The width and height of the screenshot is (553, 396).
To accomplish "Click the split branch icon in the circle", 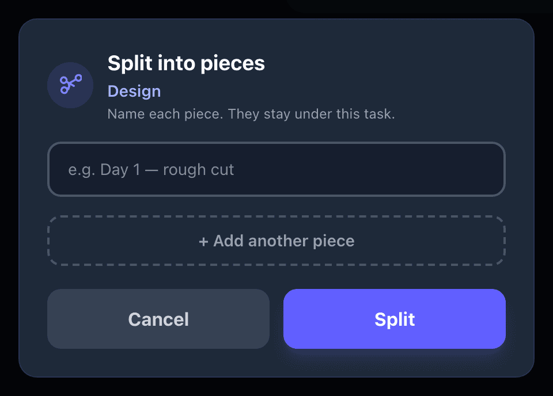I will pos(70,85).
